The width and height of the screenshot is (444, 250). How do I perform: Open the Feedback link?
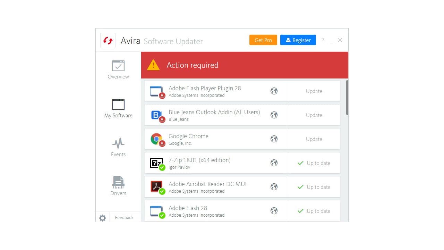(x=124, y=217)
